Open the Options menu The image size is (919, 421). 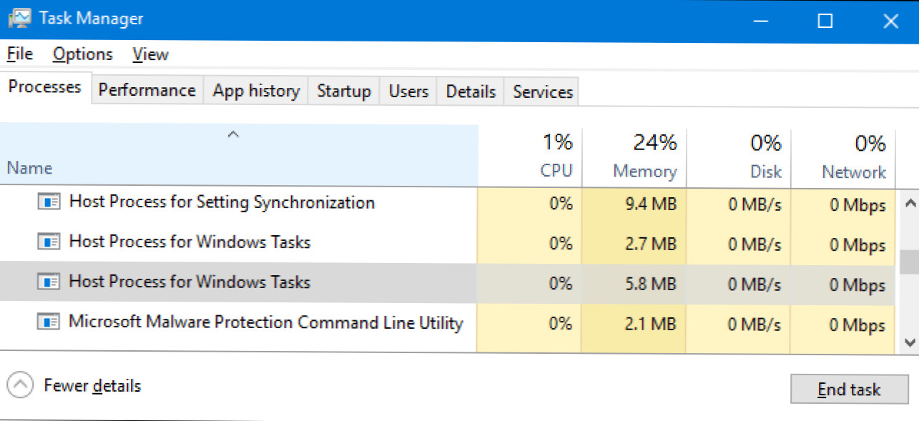coord(82,54)
